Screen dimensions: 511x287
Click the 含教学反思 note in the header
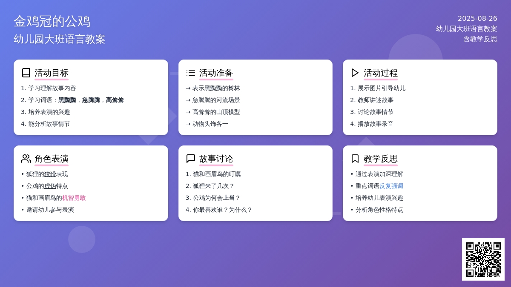click(x=480, y=39)
